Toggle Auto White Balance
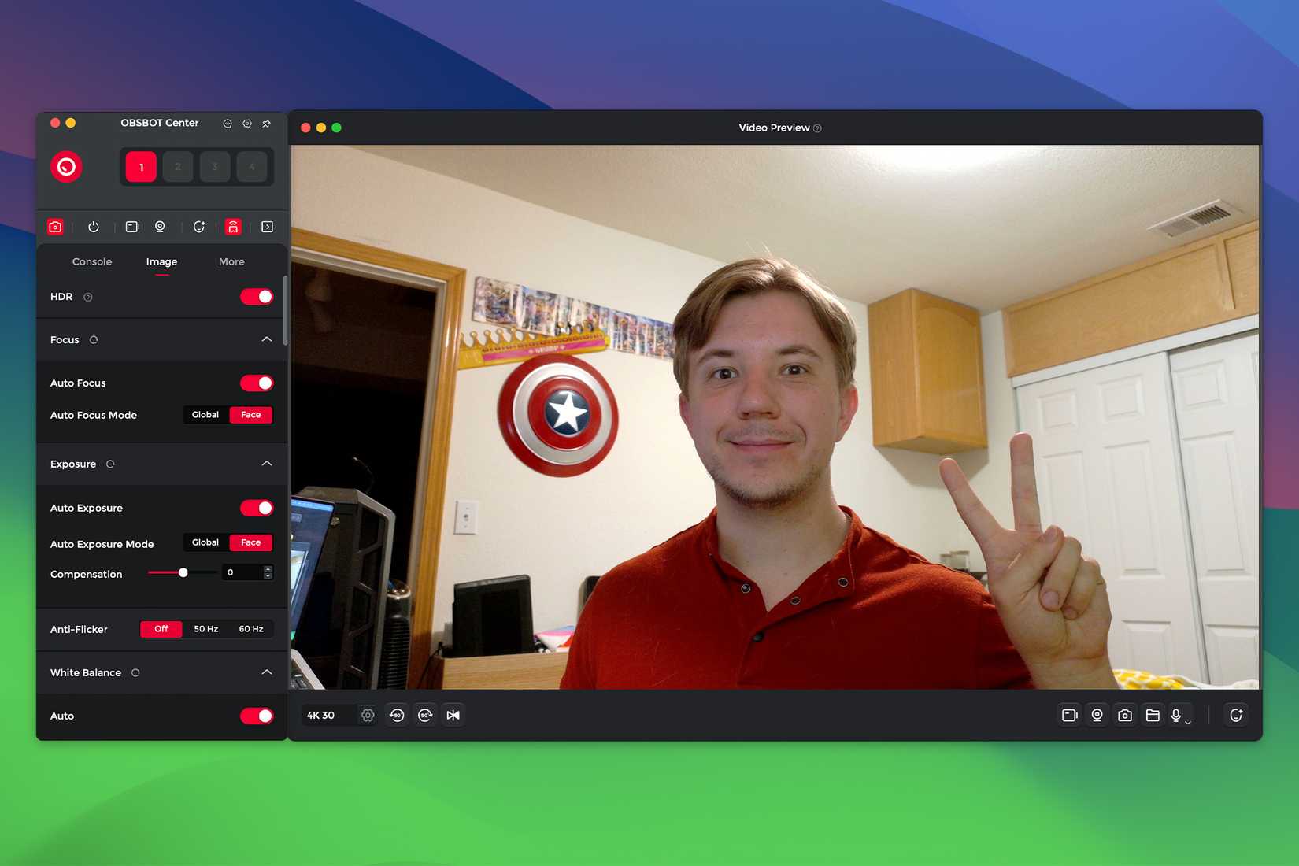Screen dimensions: 1299x866 [x=256, y=716]
